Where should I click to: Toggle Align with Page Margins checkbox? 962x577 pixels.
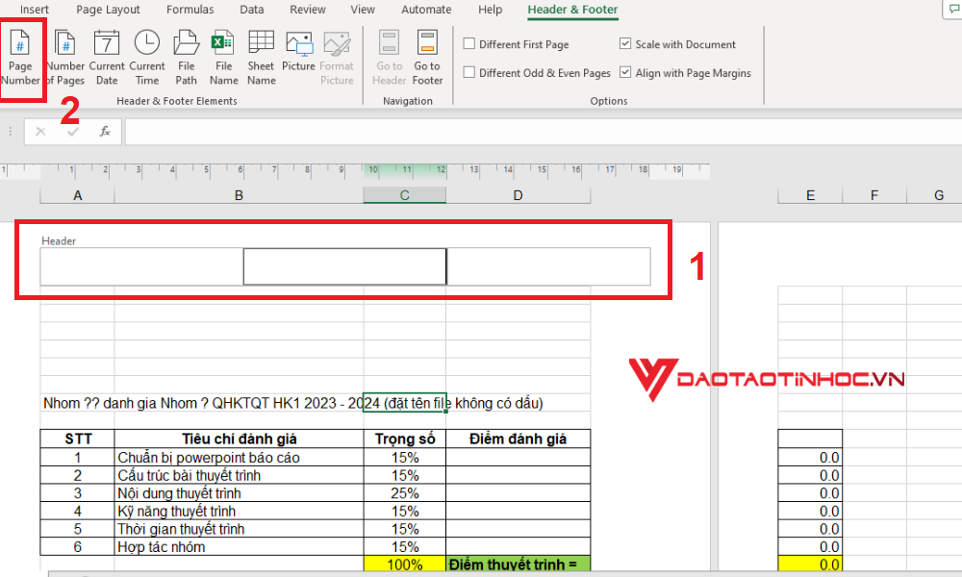click(x=625, y=72)
